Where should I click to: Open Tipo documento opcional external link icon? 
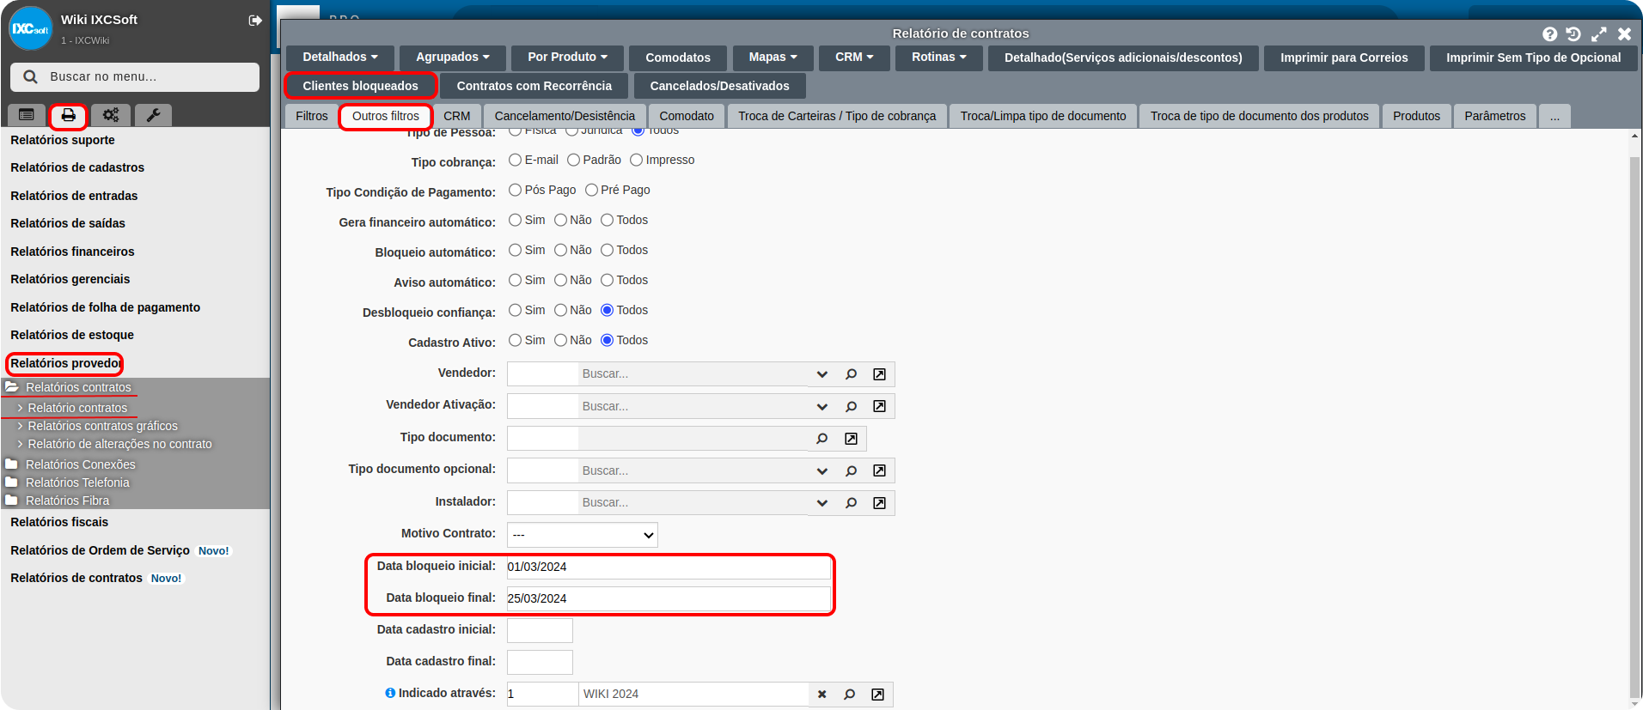[879, 470]
